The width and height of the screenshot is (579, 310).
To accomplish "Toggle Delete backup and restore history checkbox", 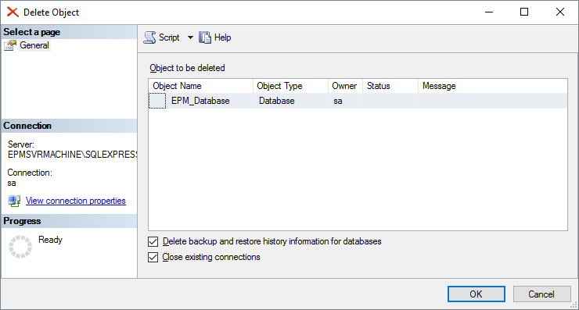I will pos(153,241).
